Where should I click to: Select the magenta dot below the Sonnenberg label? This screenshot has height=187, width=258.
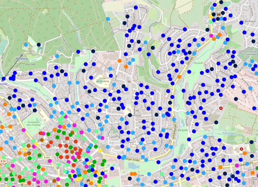pos(211,36)
